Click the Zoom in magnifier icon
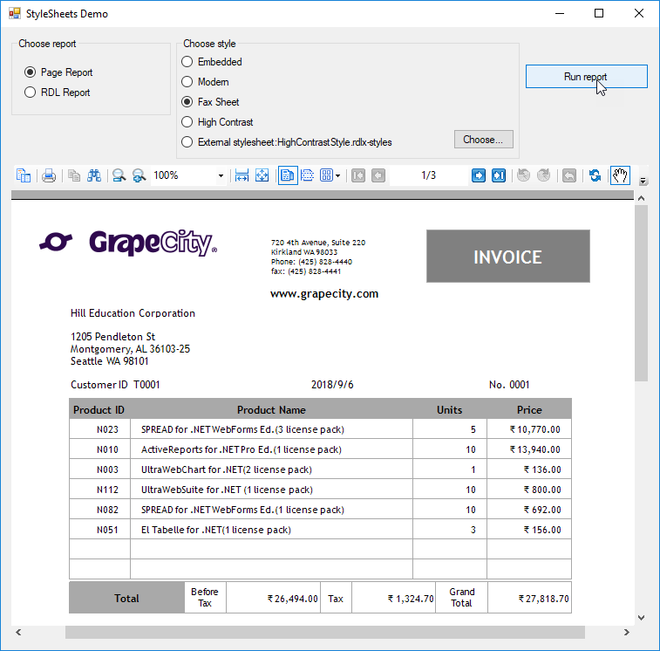The height and width of the screenshot is (651, 660). point(139,175)
